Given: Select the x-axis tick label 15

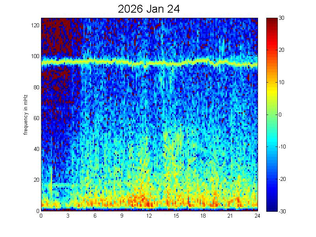Looking at the screenshot, I should (176, 216).
